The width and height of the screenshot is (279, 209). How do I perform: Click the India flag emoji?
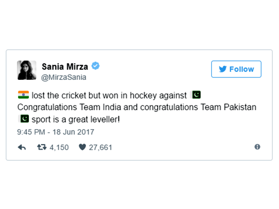(x=23, y=95)
